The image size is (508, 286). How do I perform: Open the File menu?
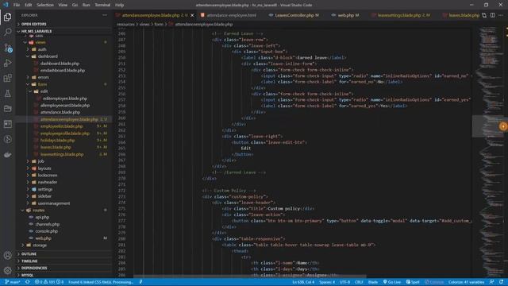coord(17,5)
